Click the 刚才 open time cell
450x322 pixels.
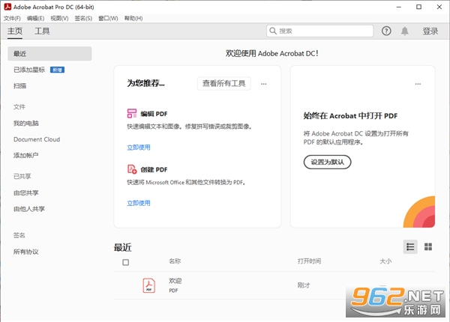[x=304, y=285]
